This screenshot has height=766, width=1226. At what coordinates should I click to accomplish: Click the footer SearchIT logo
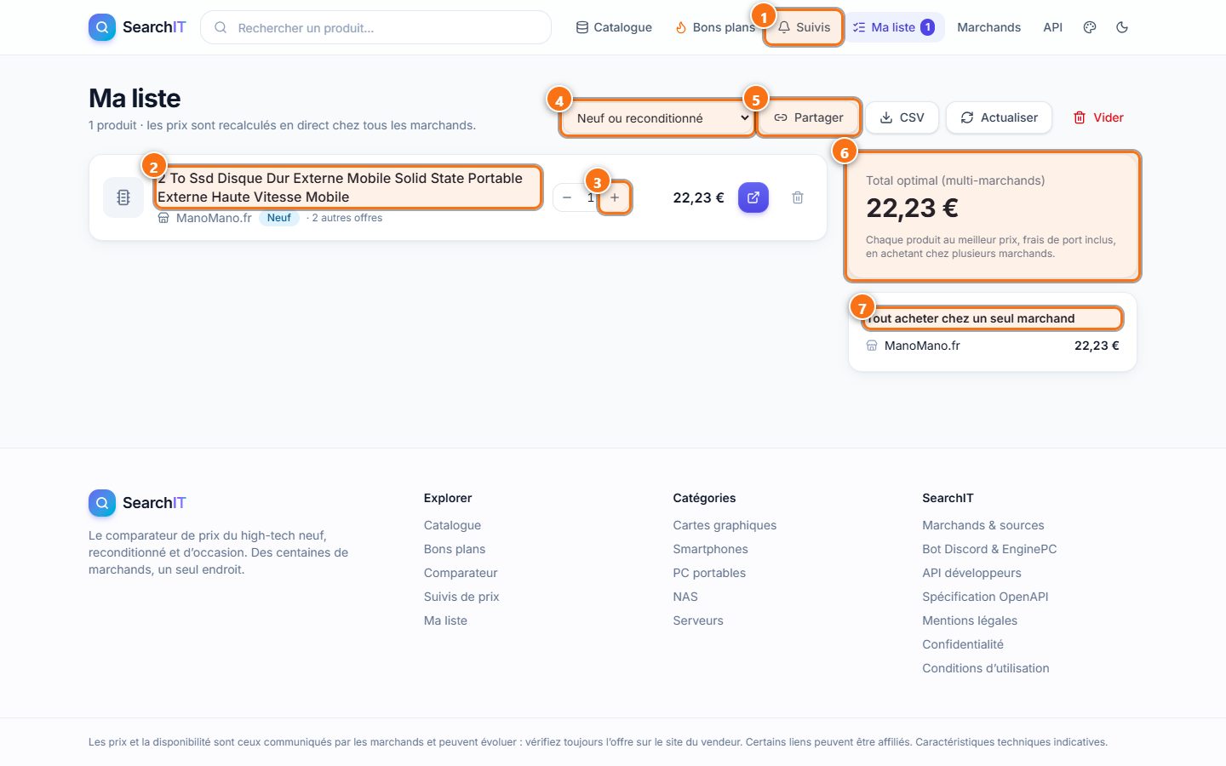137,503
